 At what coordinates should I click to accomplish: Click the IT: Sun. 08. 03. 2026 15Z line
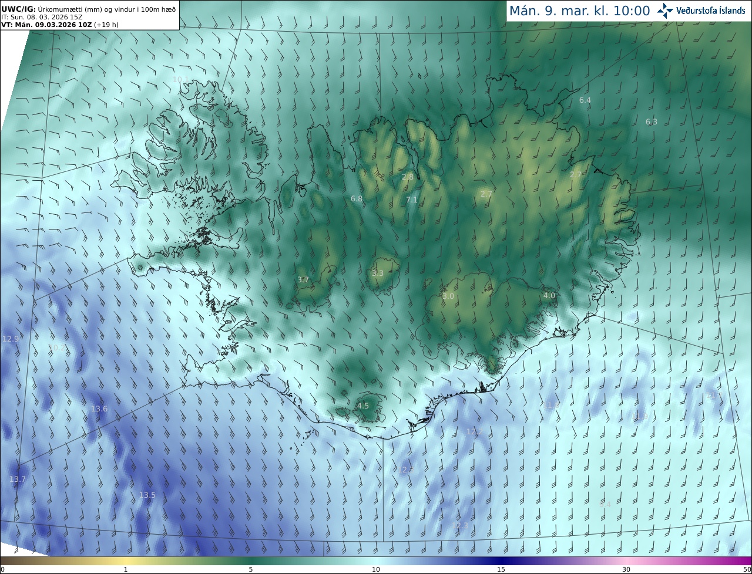[42, 17]
